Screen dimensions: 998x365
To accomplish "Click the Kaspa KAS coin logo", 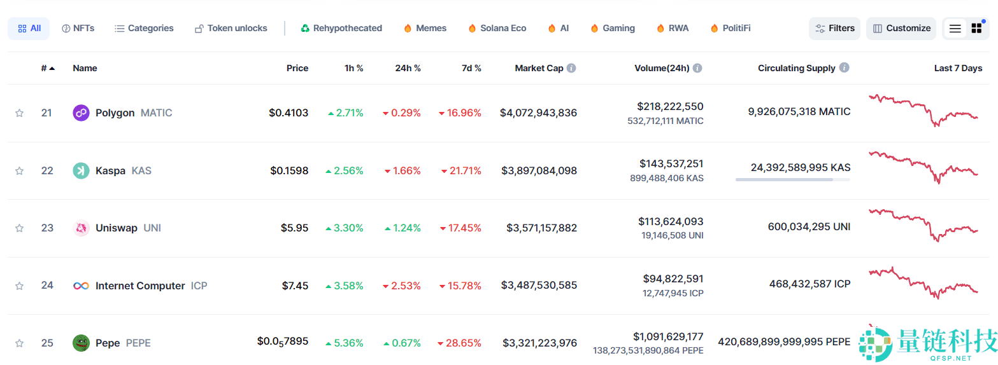I will coord(82,170).
